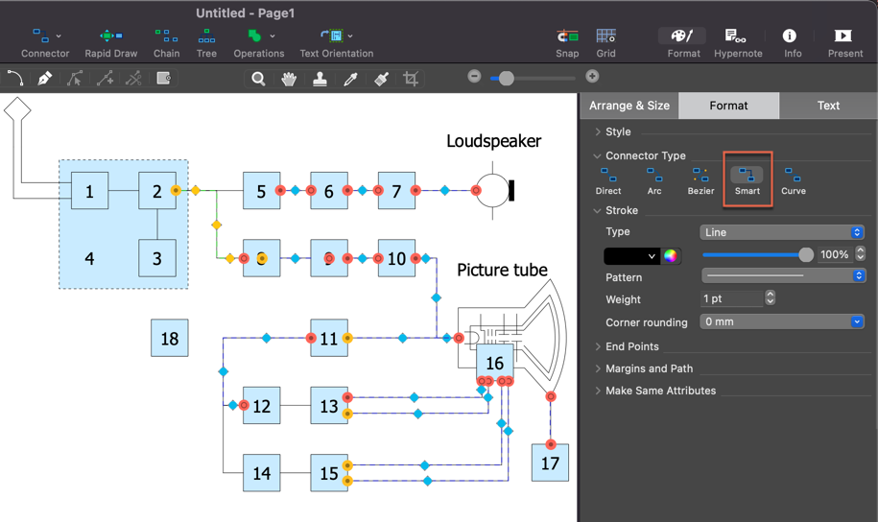The width and height of the screenshot is (878, 522).
Task: Open the color wheel picker
Action: (671, 256)
